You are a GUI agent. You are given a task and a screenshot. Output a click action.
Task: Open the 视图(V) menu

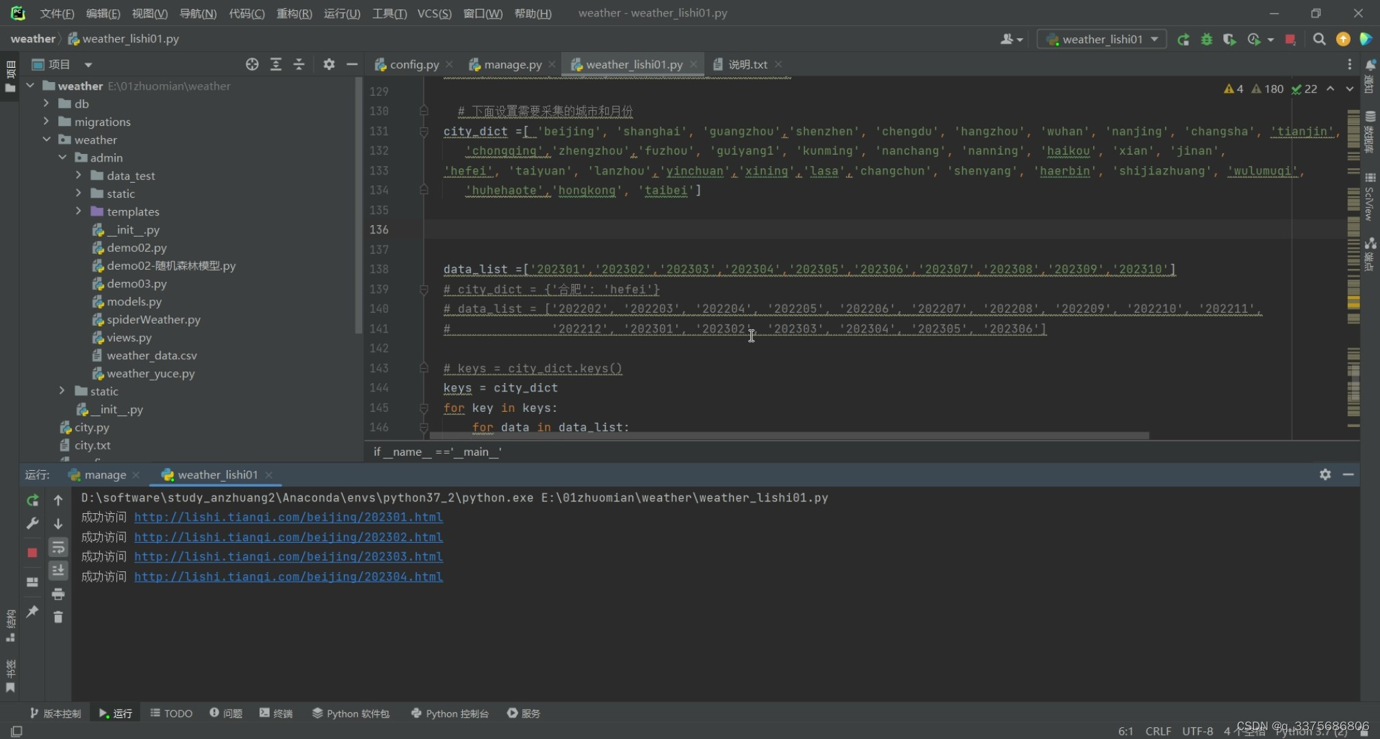(149, 13)
